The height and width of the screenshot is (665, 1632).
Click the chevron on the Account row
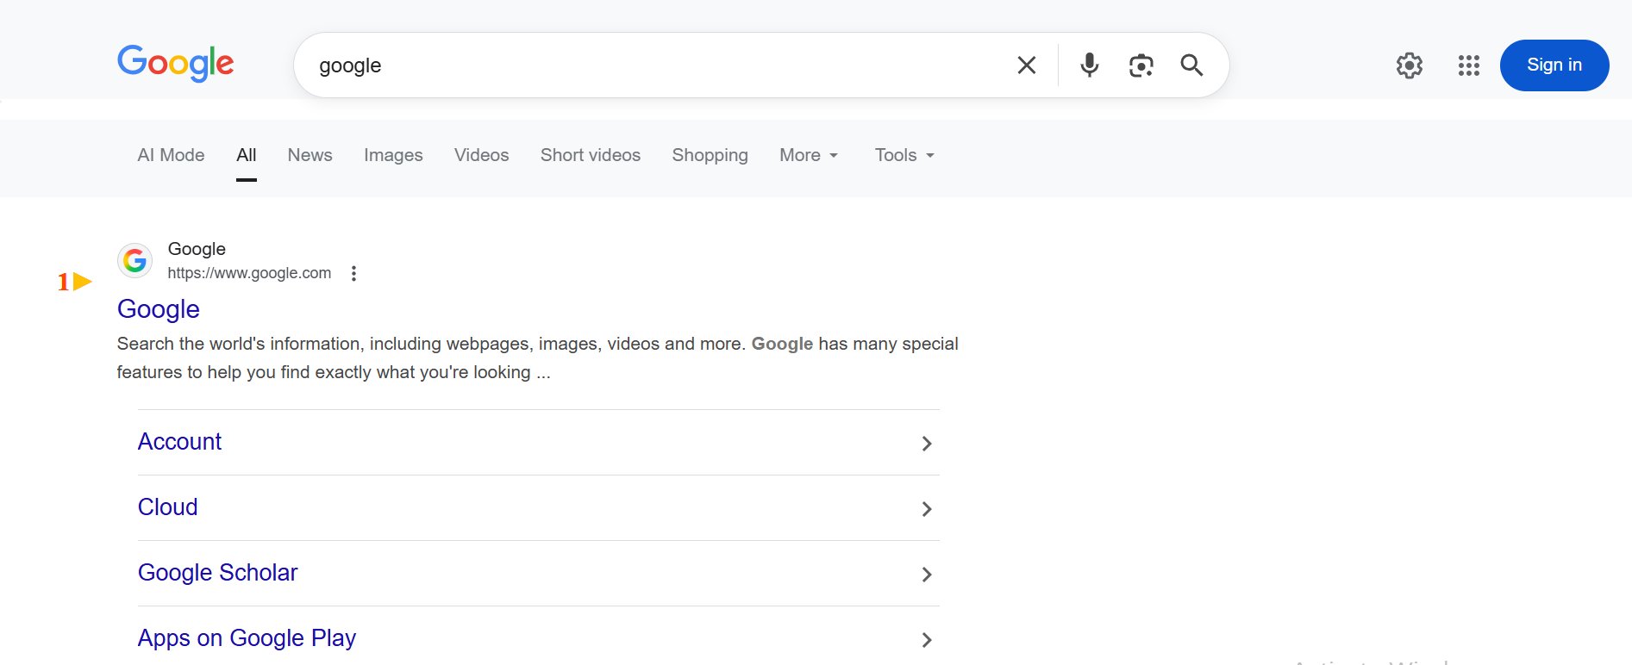[927, 444]
